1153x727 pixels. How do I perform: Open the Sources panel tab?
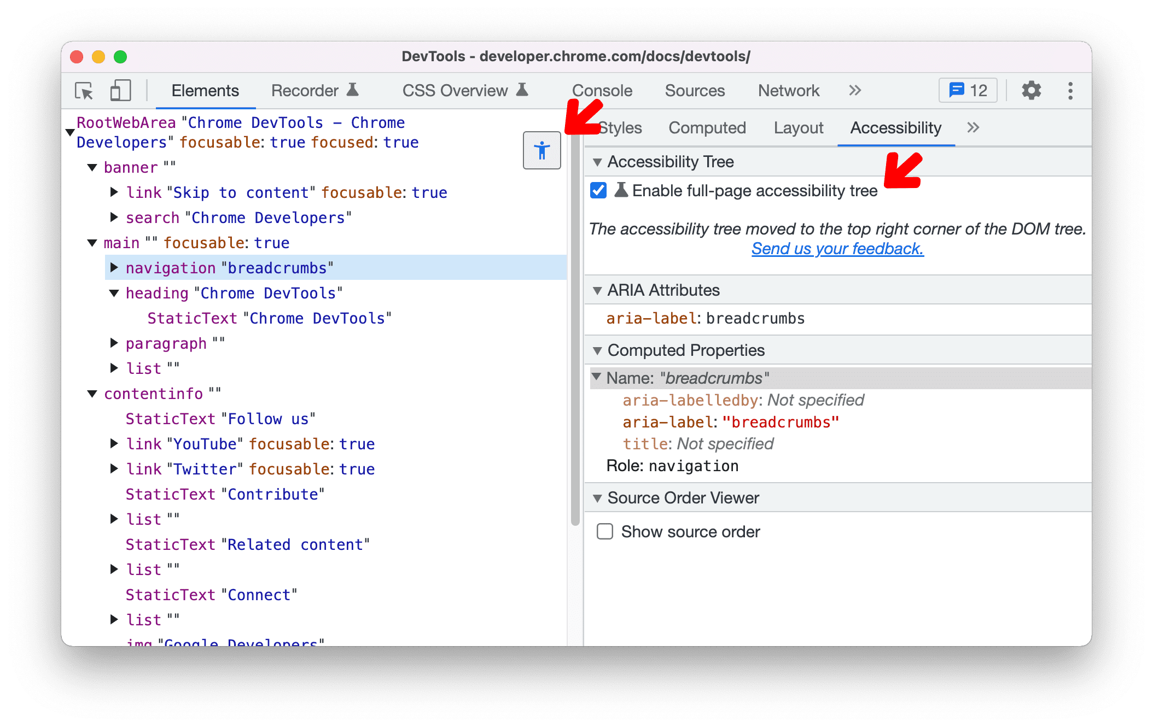[x=694, y=90]
